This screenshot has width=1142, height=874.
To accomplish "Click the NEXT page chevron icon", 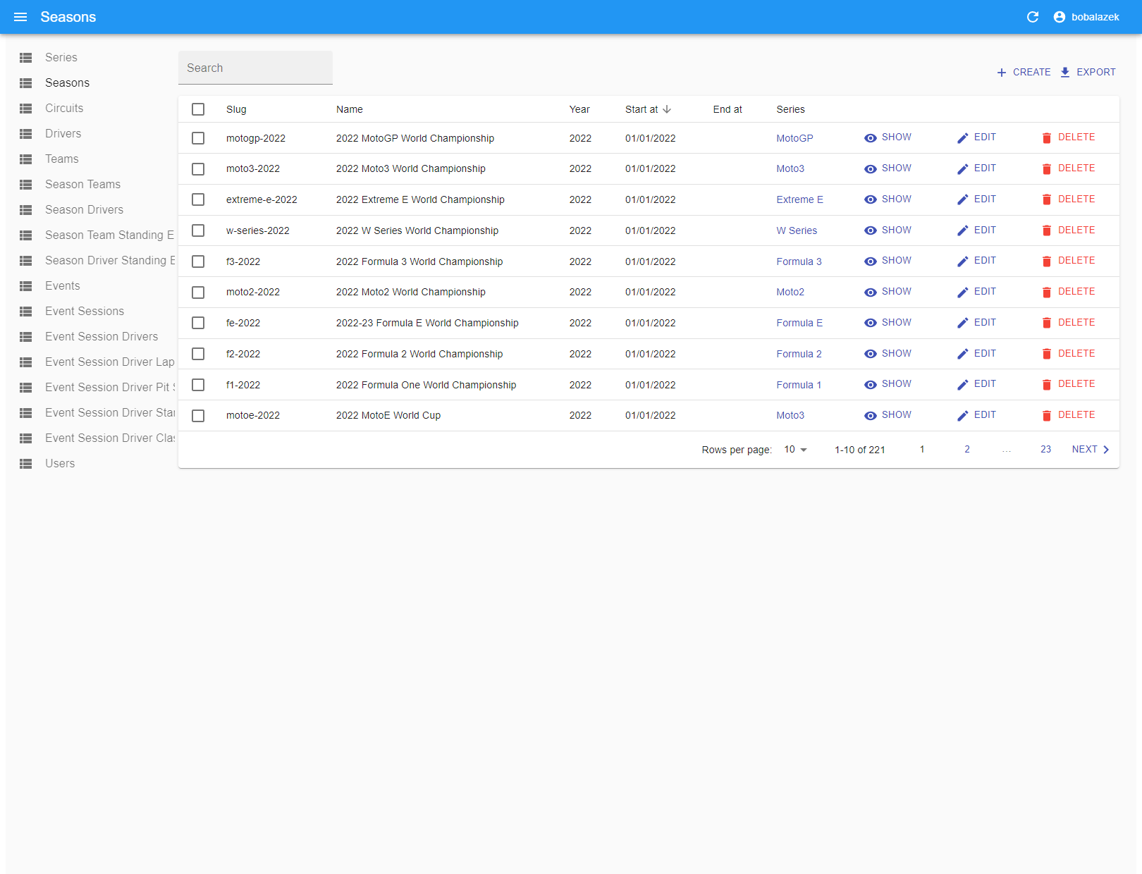I will click(1106, 450).
